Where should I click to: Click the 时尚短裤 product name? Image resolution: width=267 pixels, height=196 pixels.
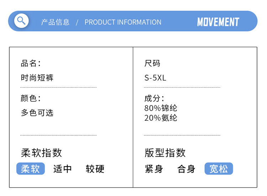37,78
